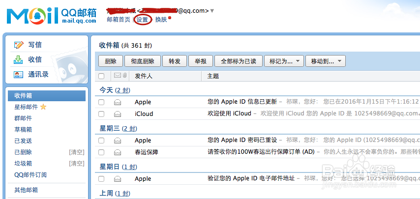Image resolution: width=420 pixels, height=199 pixels.
Task: Click the 全部标为已读 button
Action: [239, 61]
